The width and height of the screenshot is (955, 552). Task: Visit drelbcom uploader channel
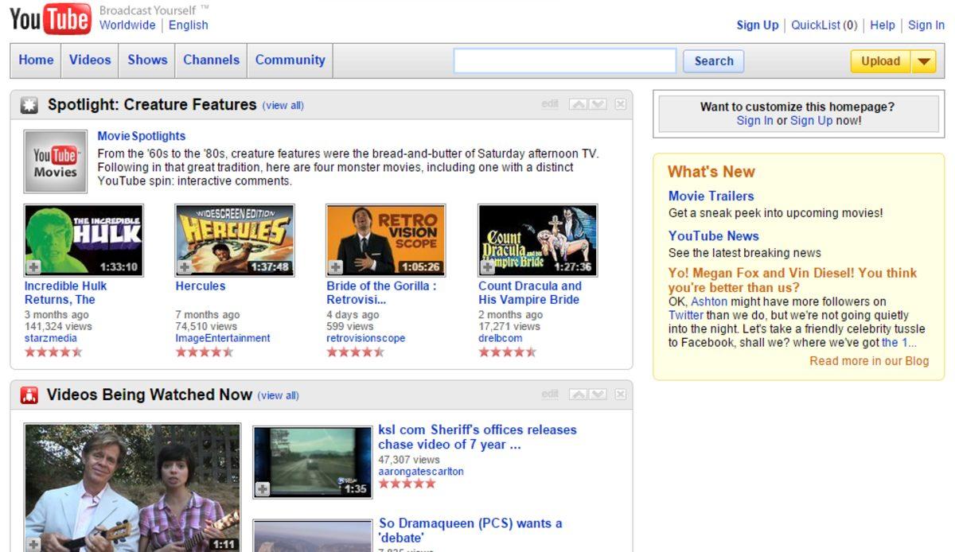tap(501, 338)
